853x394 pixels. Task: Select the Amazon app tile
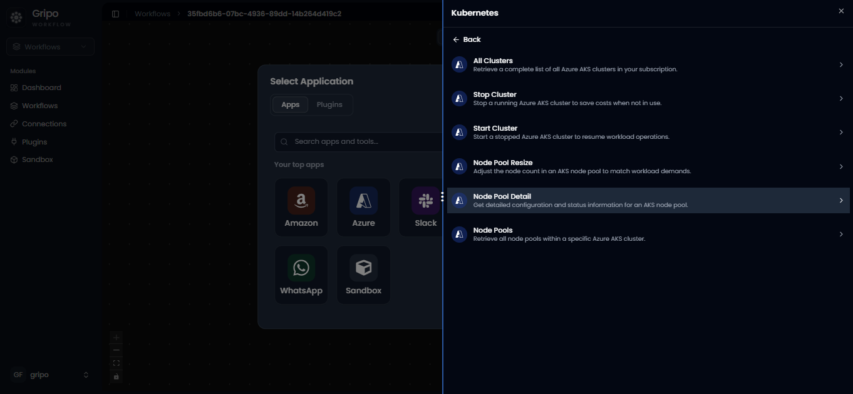click(x=301, y=208)
